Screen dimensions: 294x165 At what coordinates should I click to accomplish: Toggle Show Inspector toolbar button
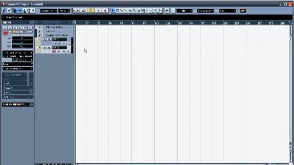[x=16, y=11]
